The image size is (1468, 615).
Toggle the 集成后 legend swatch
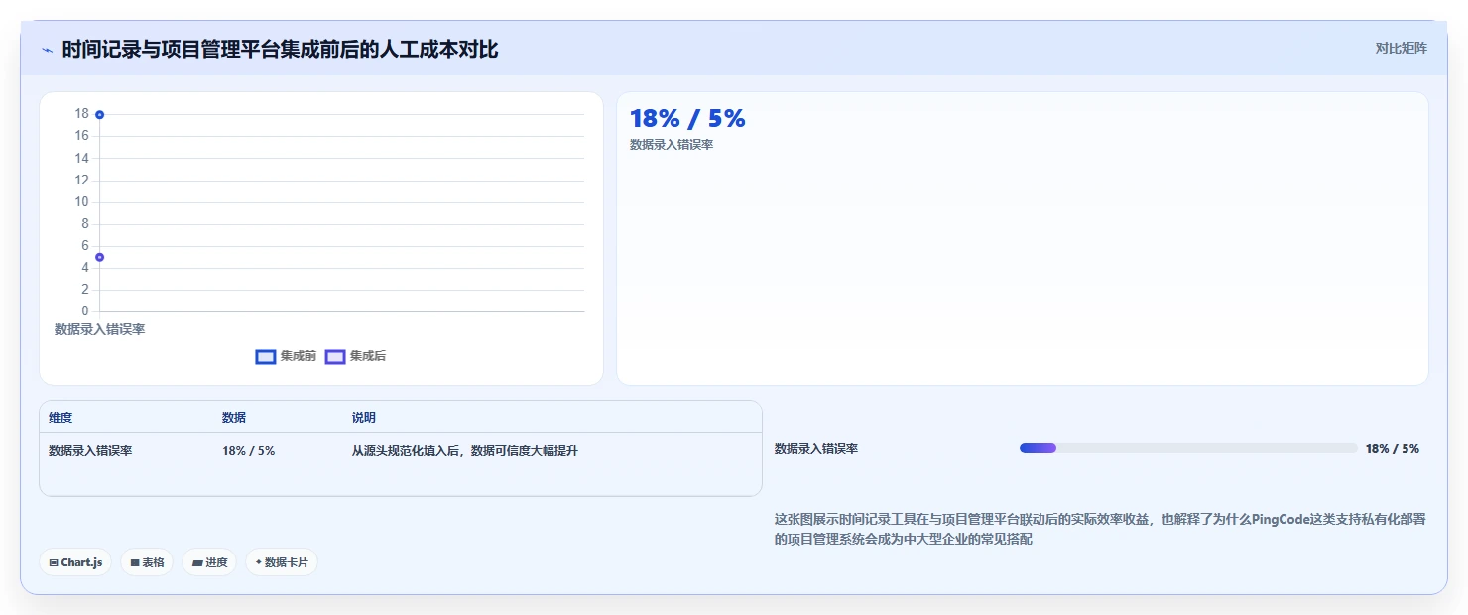click(x=335, y=357)
